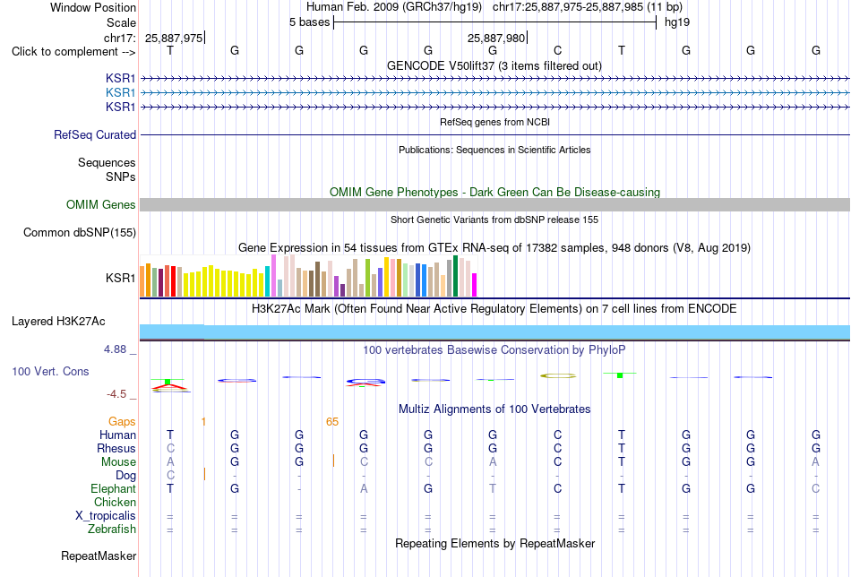Open the 'OMIM Gene Phenotypes' green track title
Screen dimensions: 851x577
click(x=494, y=192)
